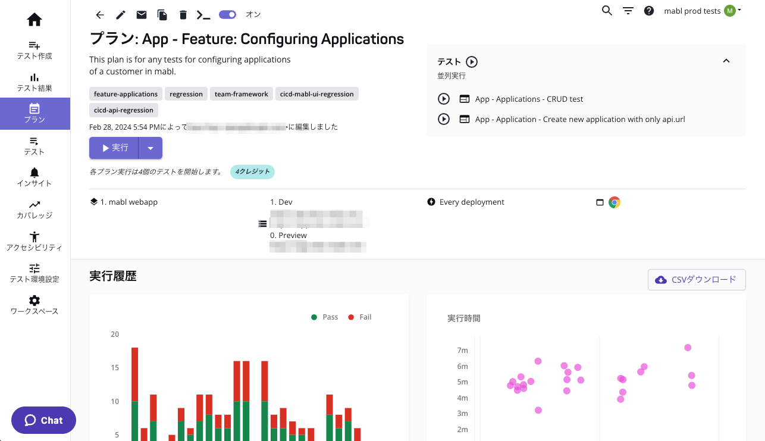765x441 pixels.
Task: Open カバレッジ in the sidebar
Action: (x=35, y=209)
